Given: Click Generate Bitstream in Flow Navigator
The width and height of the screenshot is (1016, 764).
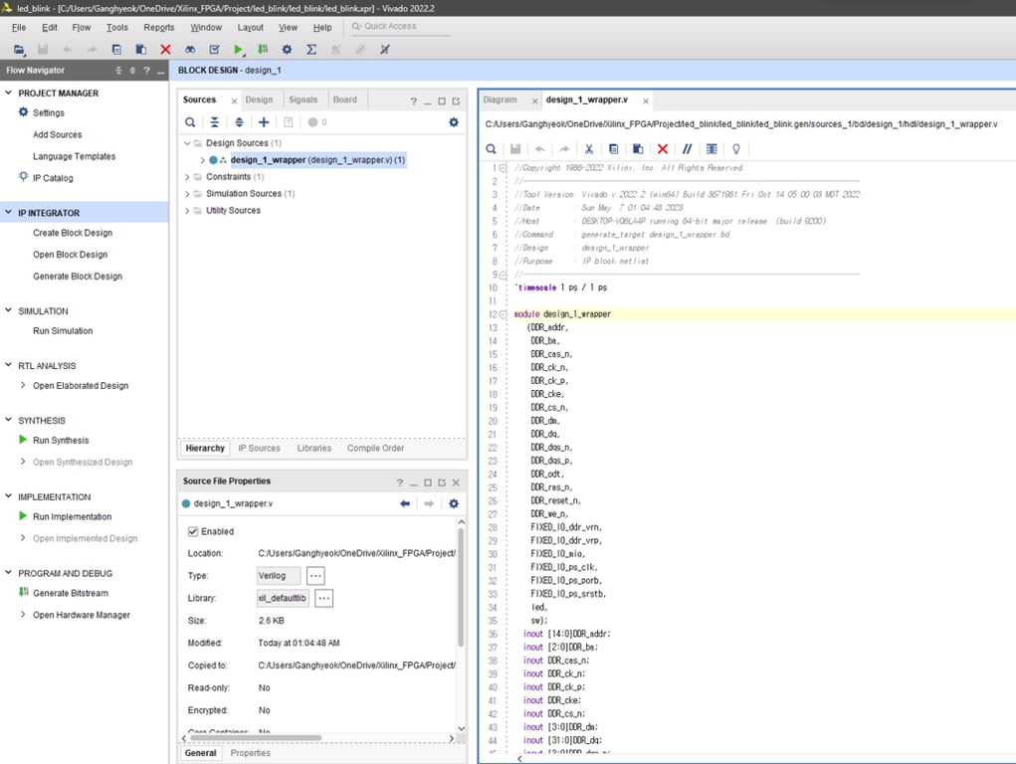Looking at the screenshot, I should click(70, 593).
